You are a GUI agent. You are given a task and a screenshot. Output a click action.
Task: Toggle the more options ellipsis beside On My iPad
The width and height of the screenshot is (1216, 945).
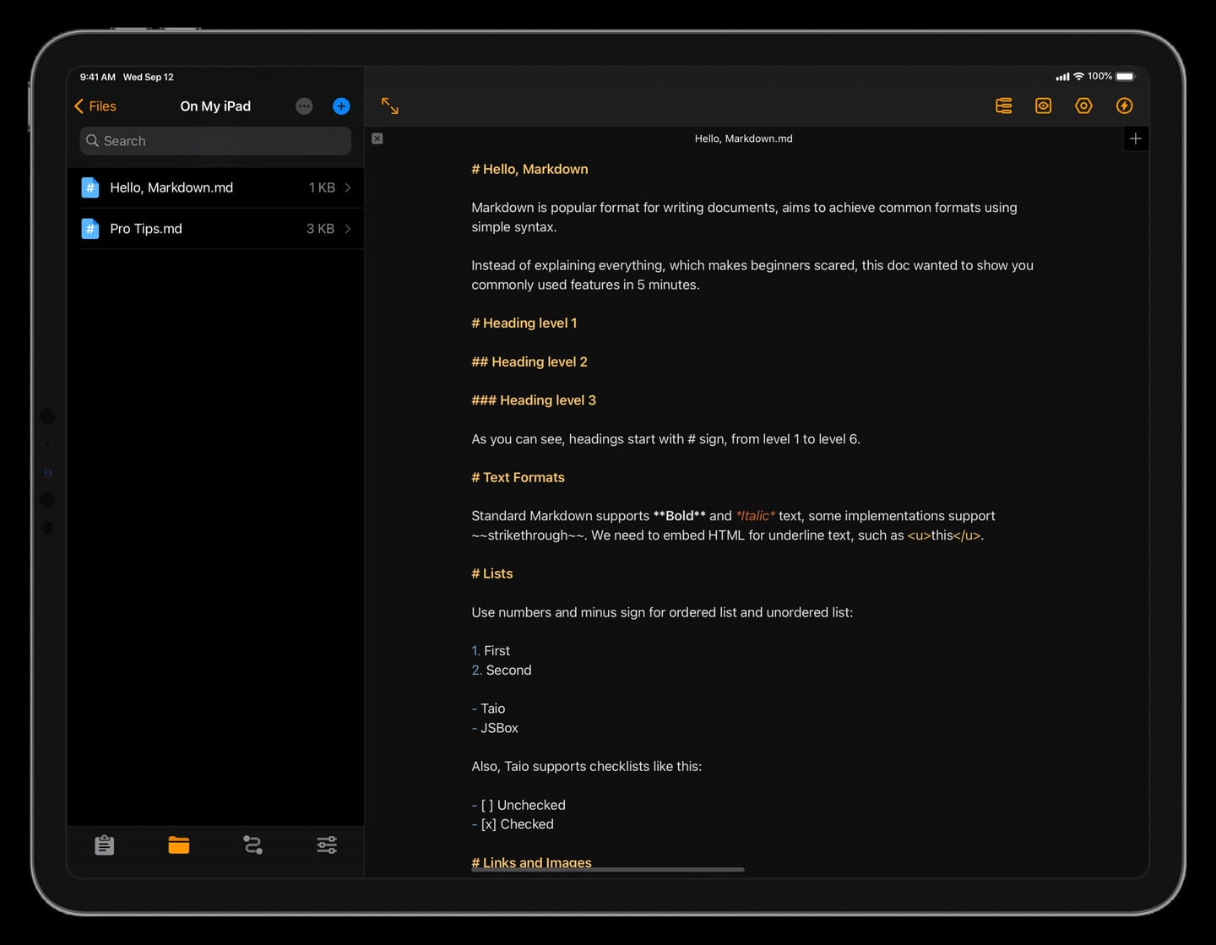pos(304,106)
